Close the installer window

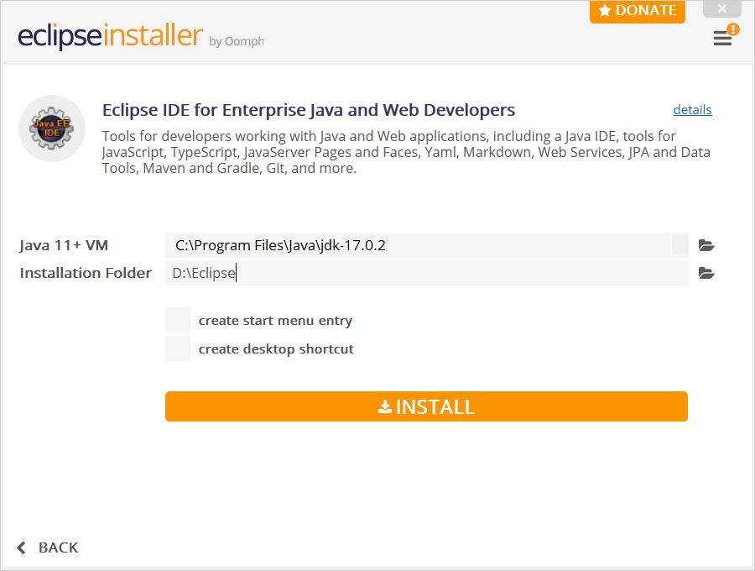(x=721, y=8)
